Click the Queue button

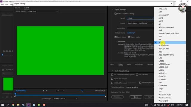pyautogui.click(x=136, y=97)
